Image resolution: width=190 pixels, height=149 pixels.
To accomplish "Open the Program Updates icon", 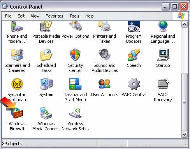I will click(134, 26).
